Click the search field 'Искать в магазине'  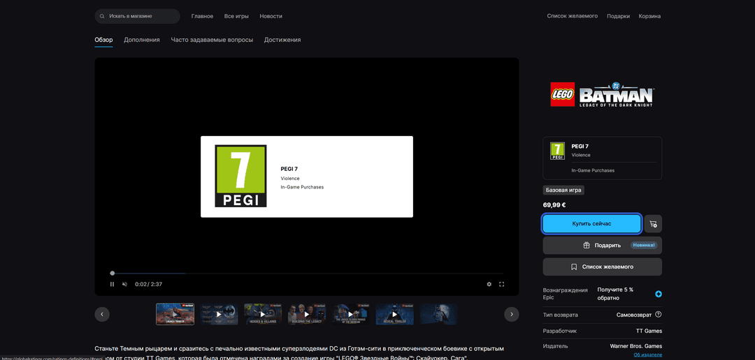pos(137,16)
